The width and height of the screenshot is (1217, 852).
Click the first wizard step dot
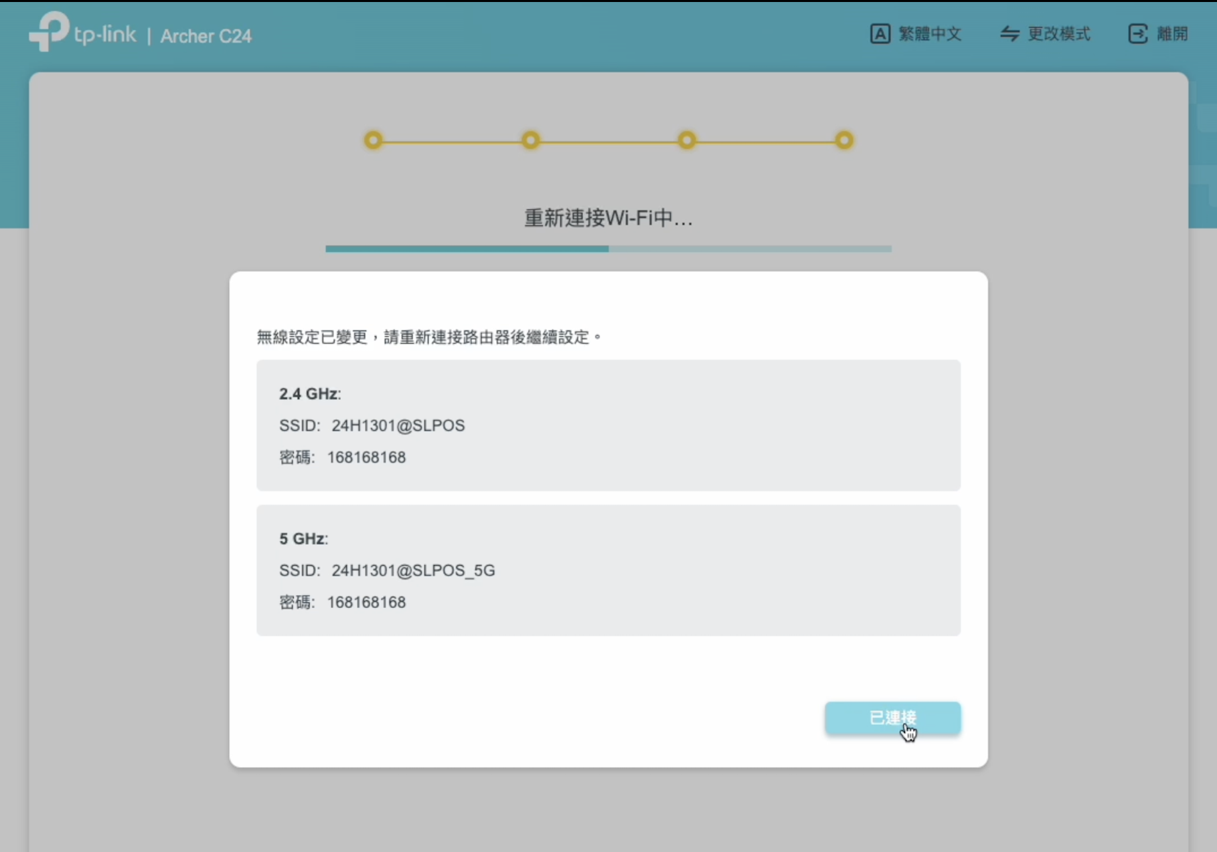coord(374,140)
